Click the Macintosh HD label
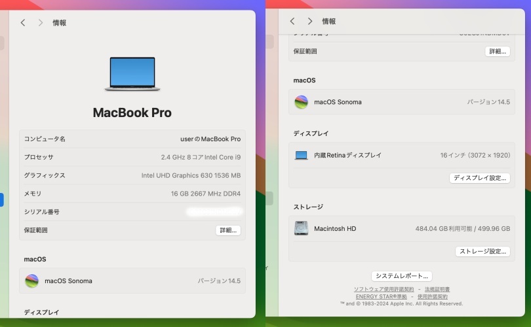 (x=335, y=229)
